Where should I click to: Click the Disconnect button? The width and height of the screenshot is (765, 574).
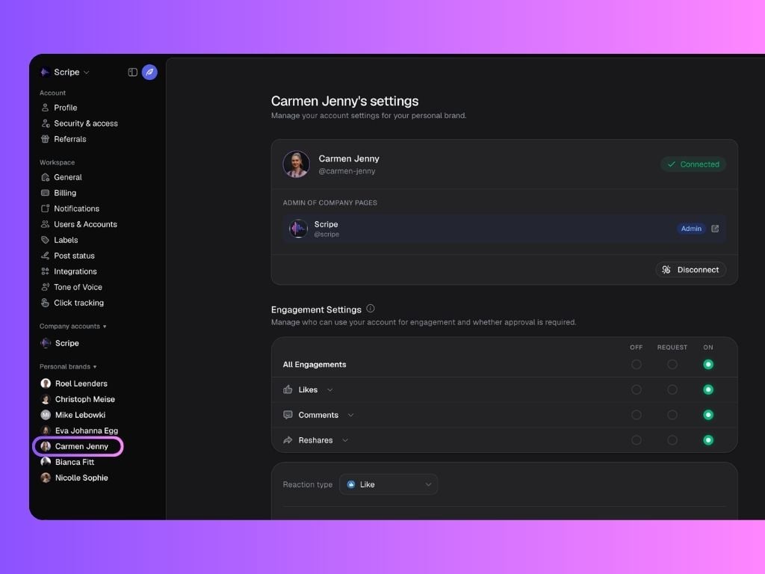(x=691, y=269)
